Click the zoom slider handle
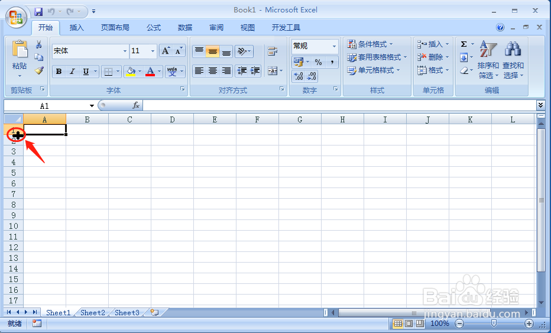 pyautogui.click(x=494, y=323)
